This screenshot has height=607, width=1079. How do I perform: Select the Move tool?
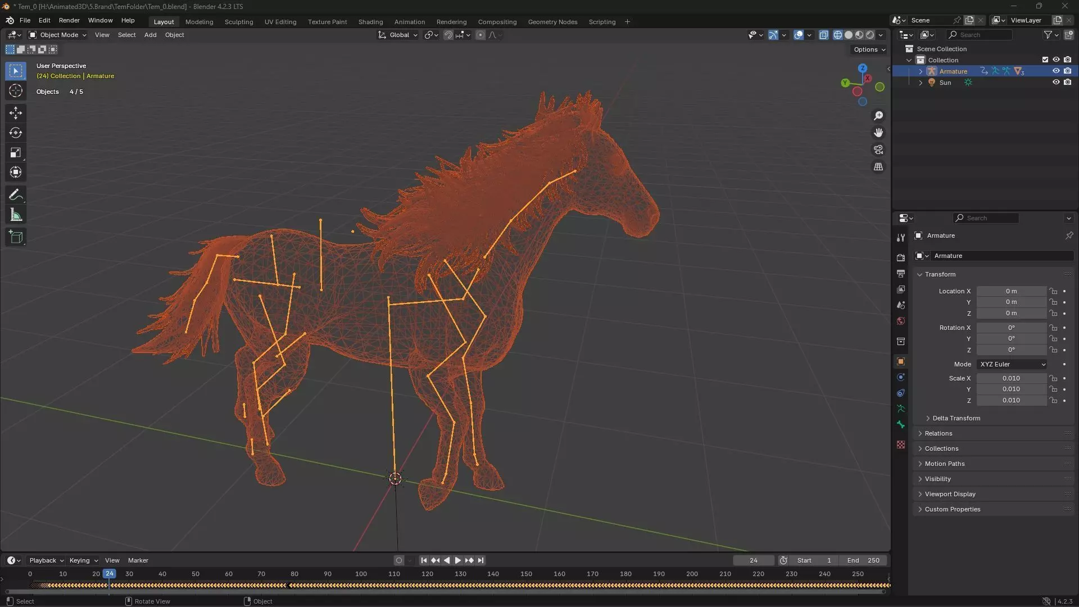16,113
